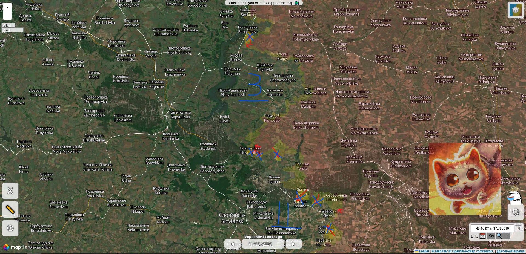526x254 pixels.
Task: Zoom in with the plus button
Action: click(x=7, y=7)
